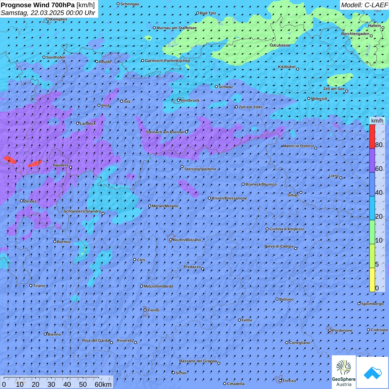Click the date 'Samstag, 22.03.2025 00:00 Uhr'
Viewport: 389px width, 389px height.
[x=48, y=13]
